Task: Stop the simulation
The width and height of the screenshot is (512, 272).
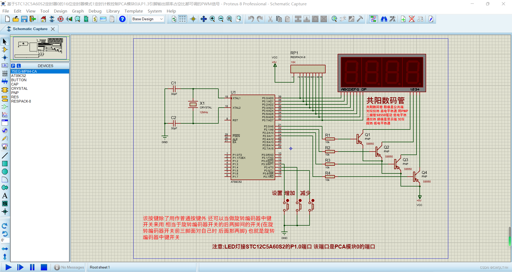Action: point(44,267)
